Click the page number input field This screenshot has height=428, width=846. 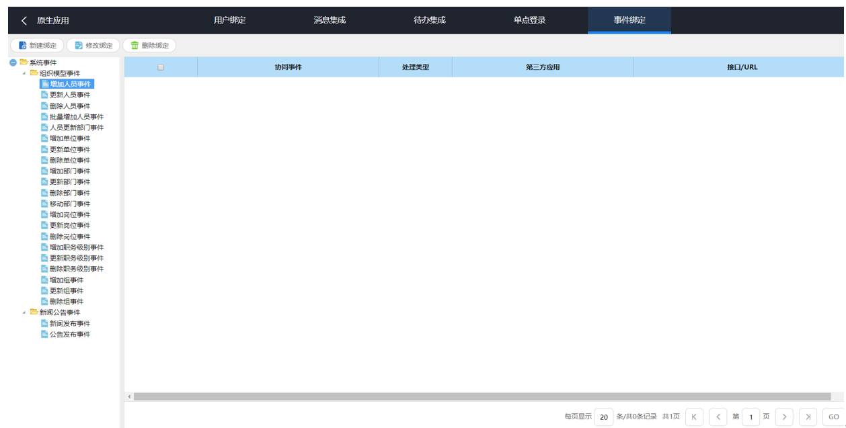point(751,417)
